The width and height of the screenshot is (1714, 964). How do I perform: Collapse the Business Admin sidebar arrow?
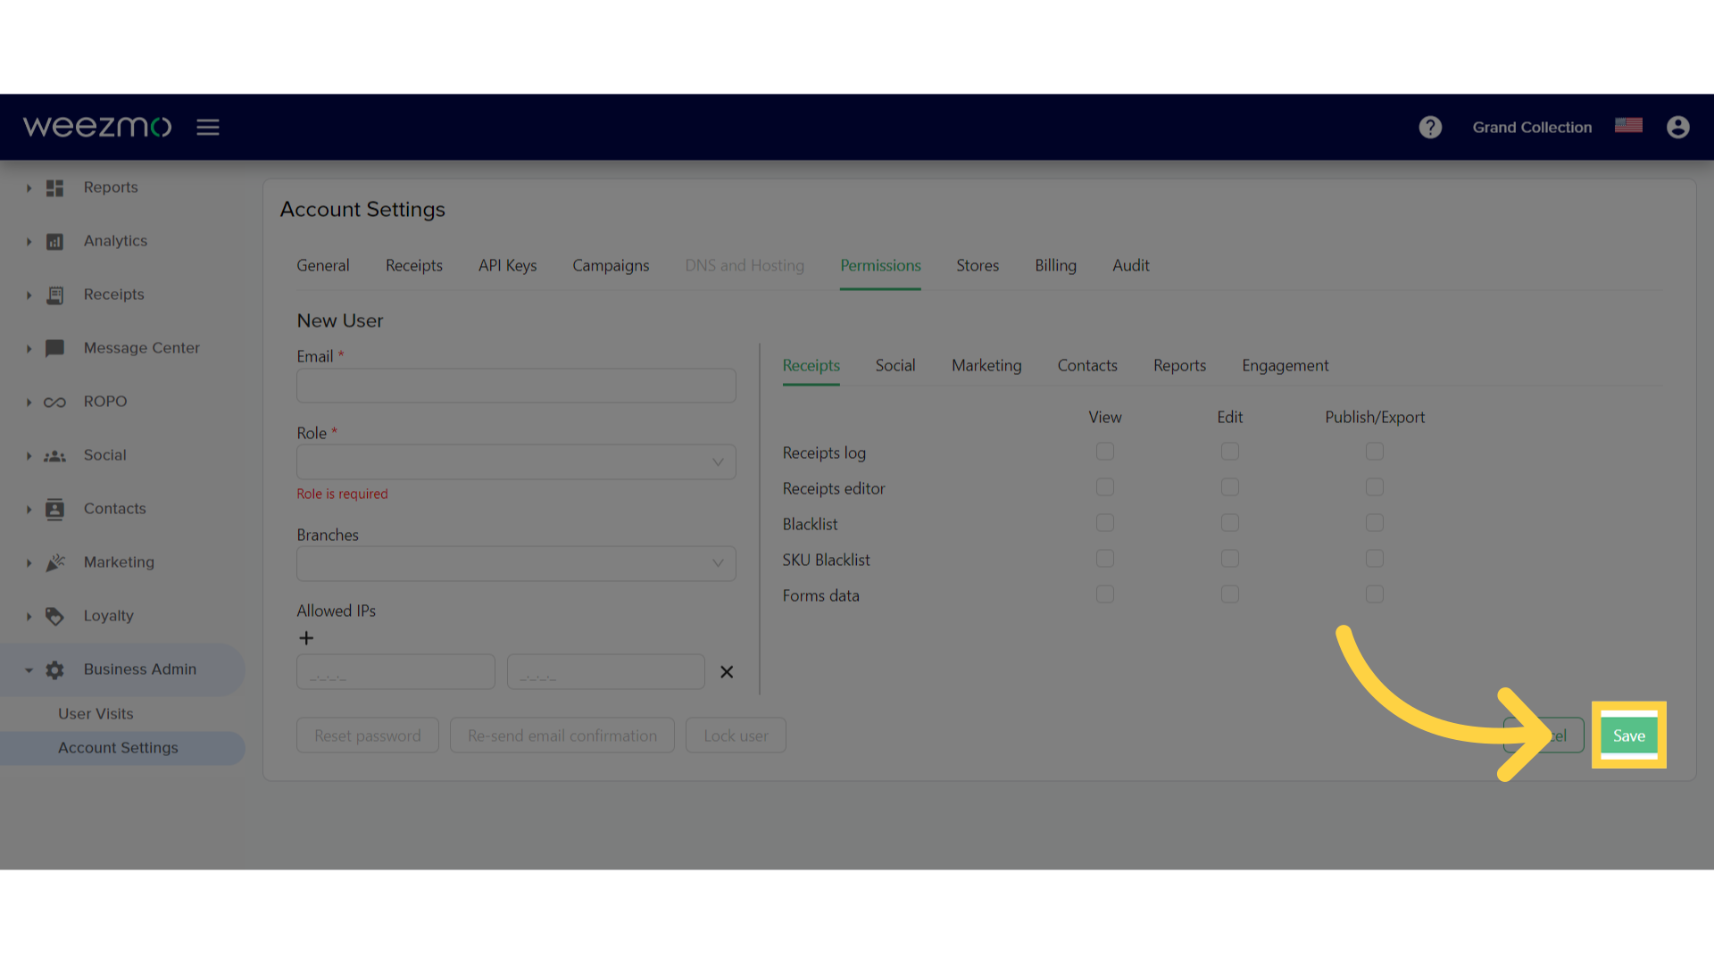[x=29, y=670]
